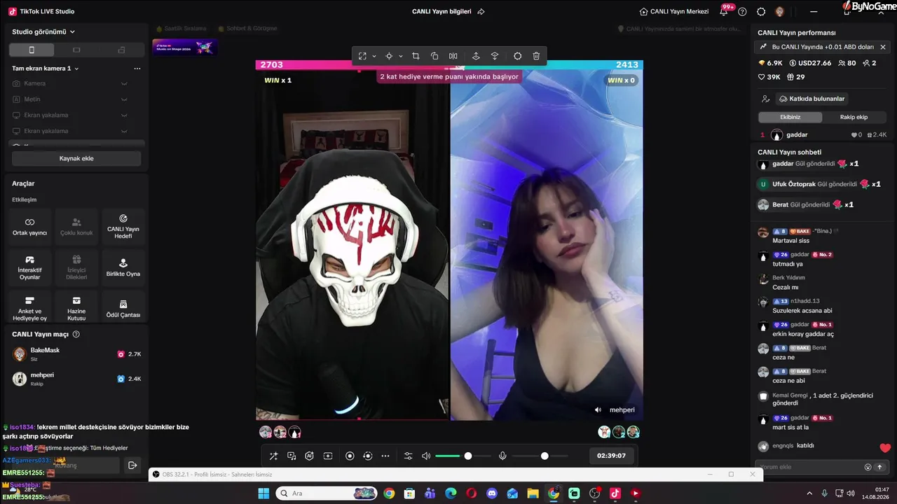Open the align-center dropdown arrow

tap(401, 56)
